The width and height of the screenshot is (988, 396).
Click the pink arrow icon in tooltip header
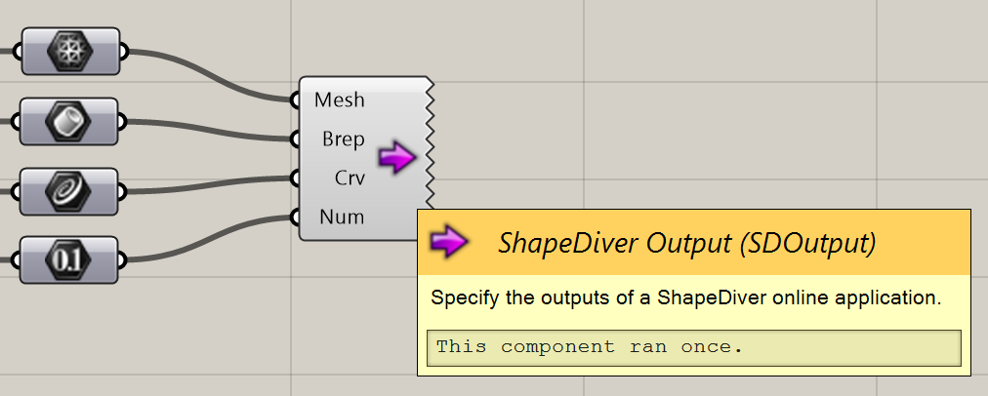[x=449, y=242]
